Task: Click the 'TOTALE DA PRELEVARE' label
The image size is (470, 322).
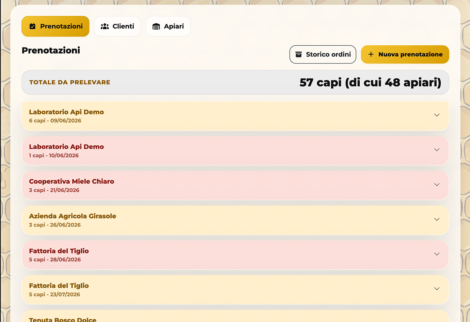Action: [70, 82]
